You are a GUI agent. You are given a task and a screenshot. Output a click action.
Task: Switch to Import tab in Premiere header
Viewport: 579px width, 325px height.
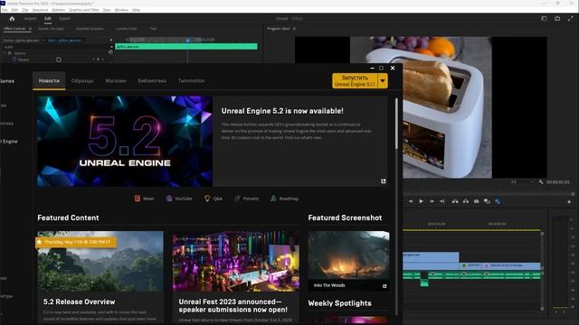30,18
